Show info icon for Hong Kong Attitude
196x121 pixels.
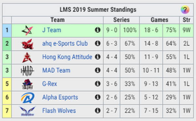[x=98, y=57]
